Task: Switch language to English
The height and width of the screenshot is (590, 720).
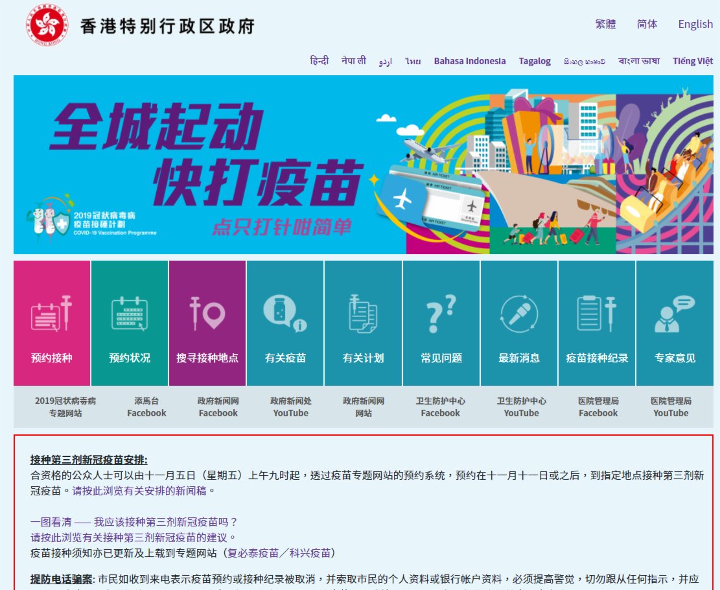Action: pyautogui.click(x=695, y=24)
